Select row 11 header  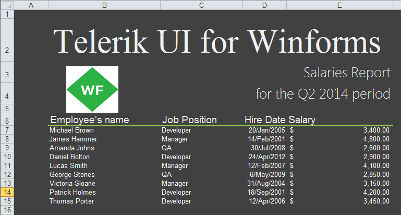pyautogui.click(x=7, y=165)
